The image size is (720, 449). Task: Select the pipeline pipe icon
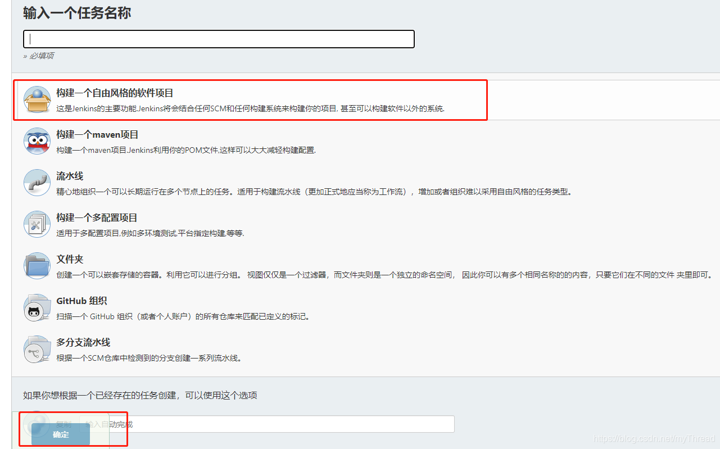click(37, 183)
